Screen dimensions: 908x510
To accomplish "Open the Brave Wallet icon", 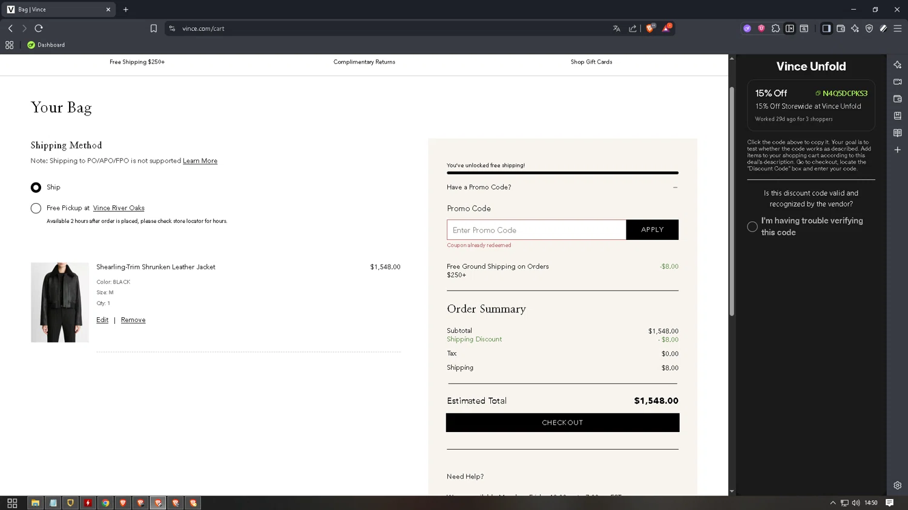I will (841, 28).
